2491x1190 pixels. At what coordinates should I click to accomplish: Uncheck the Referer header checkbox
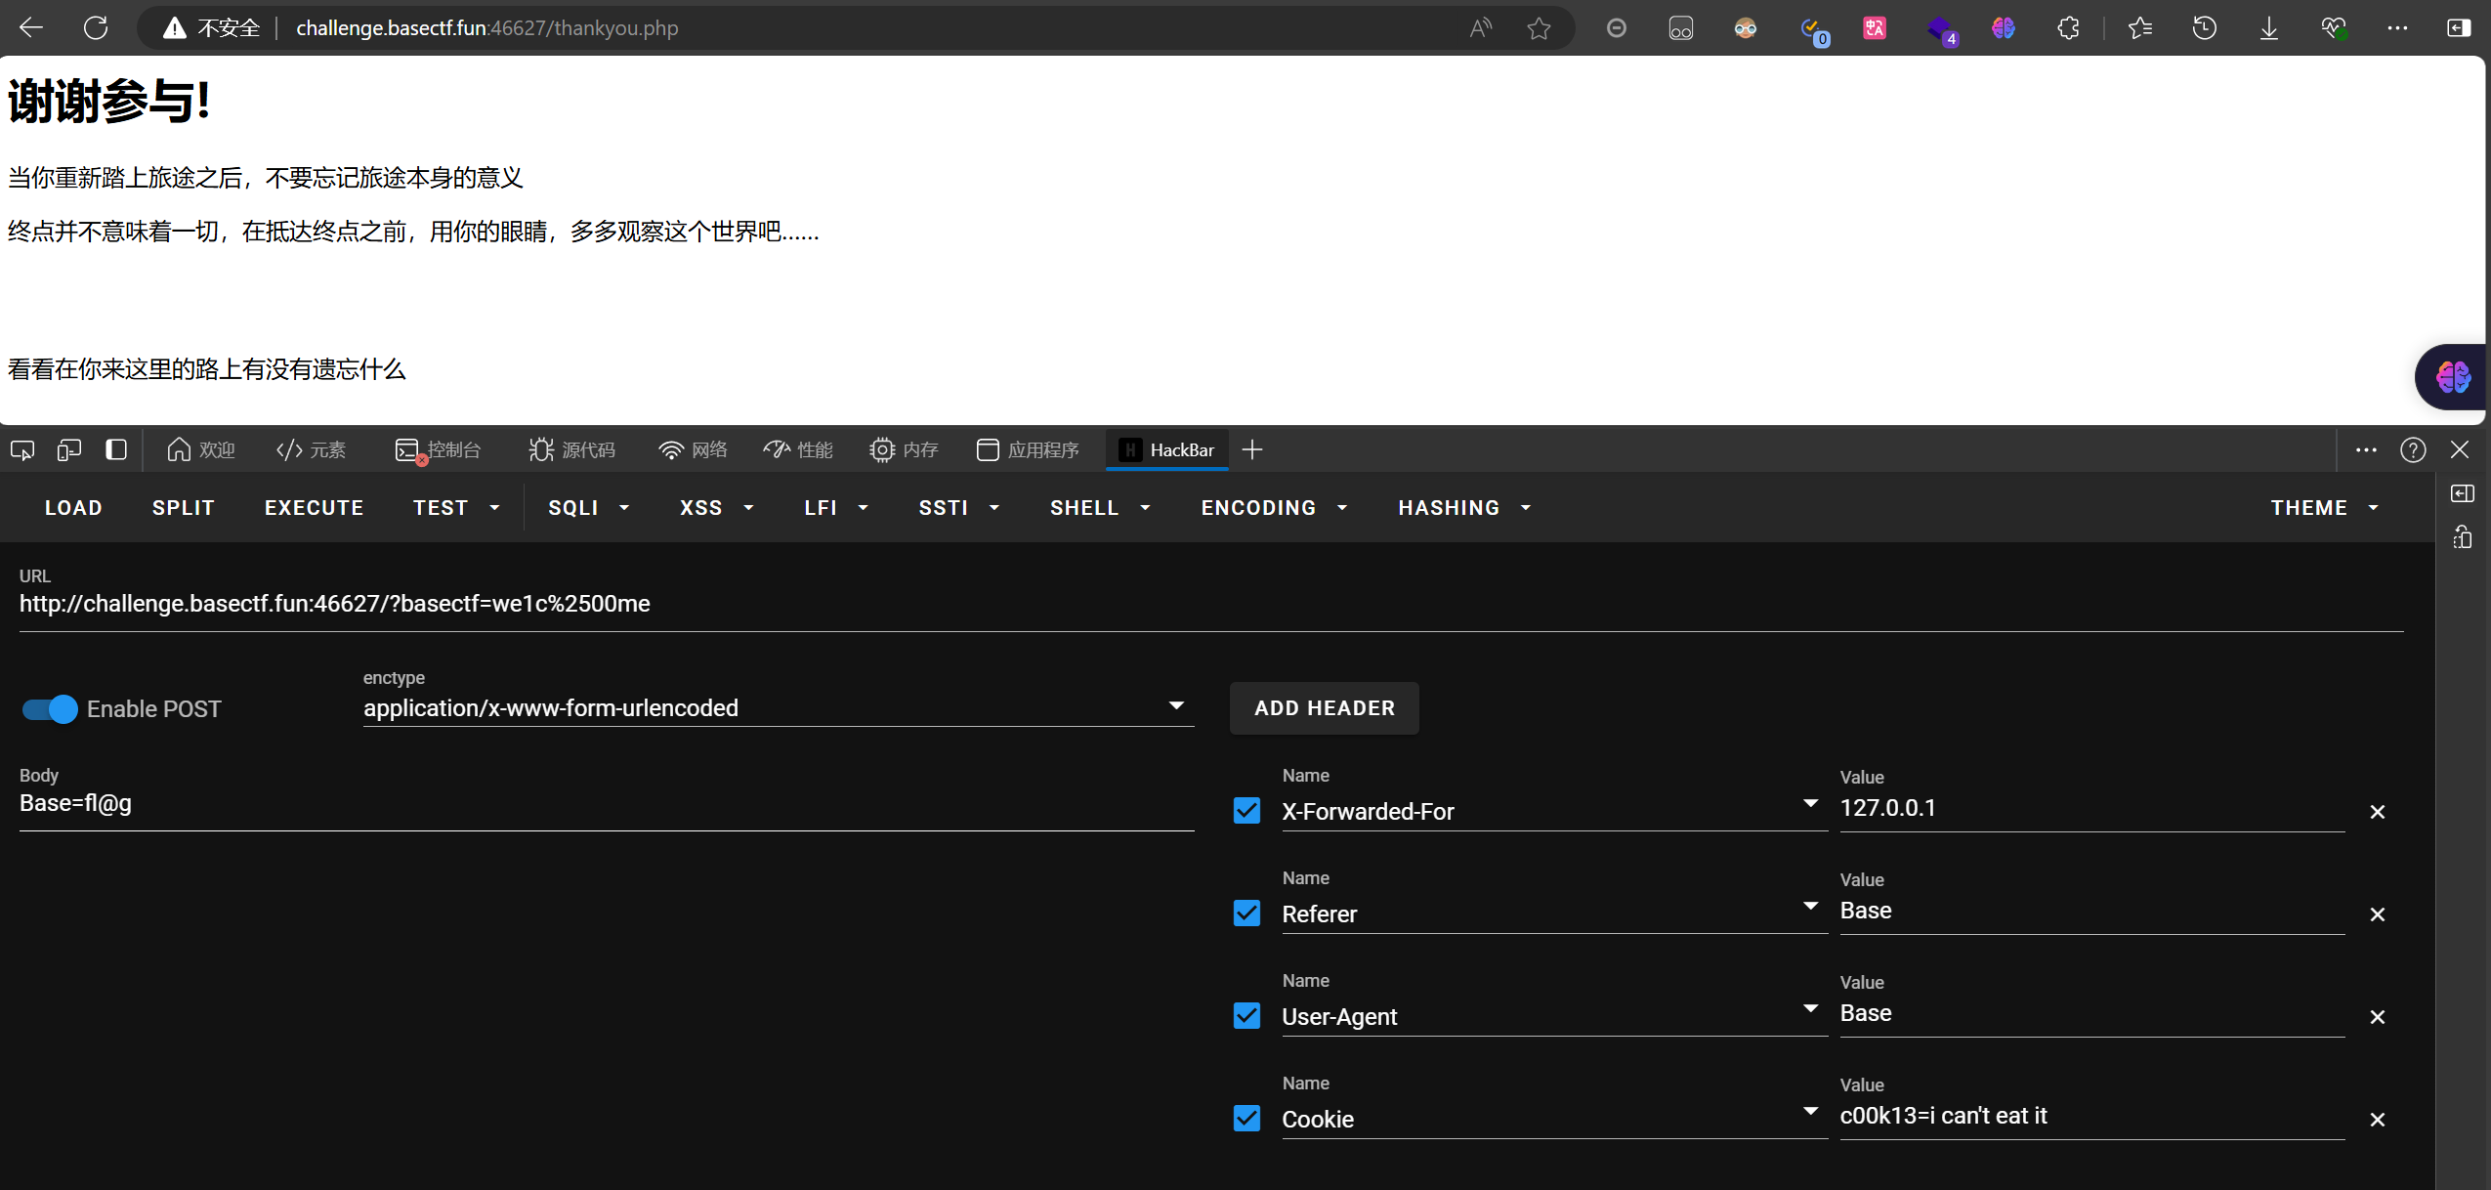coord(1246,914)
